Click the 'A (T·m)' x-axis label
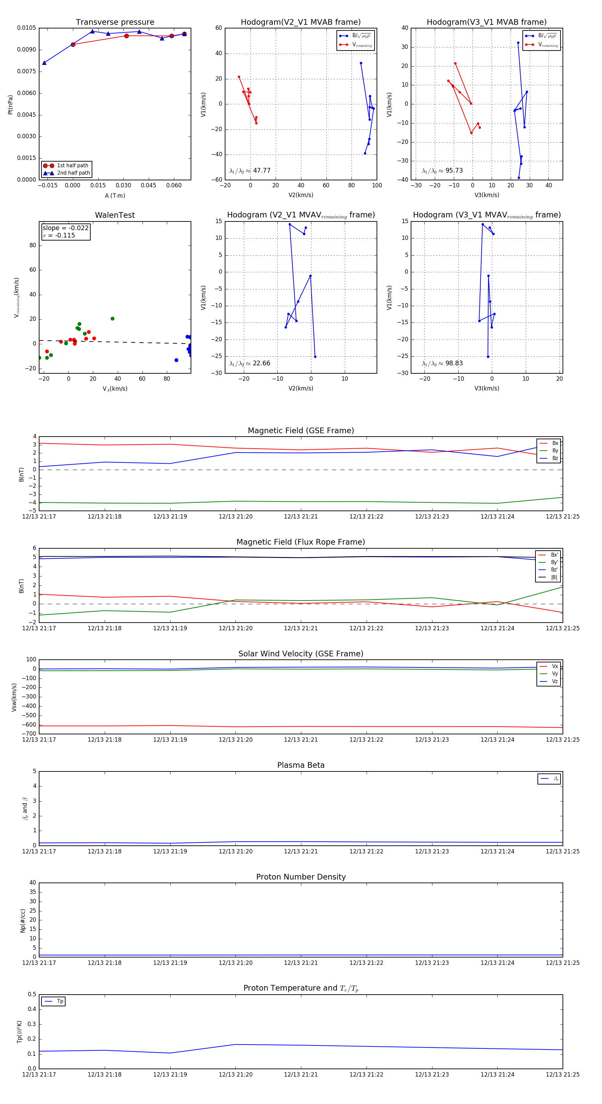This screenshot has height=1104, width=602. (115, 196)
